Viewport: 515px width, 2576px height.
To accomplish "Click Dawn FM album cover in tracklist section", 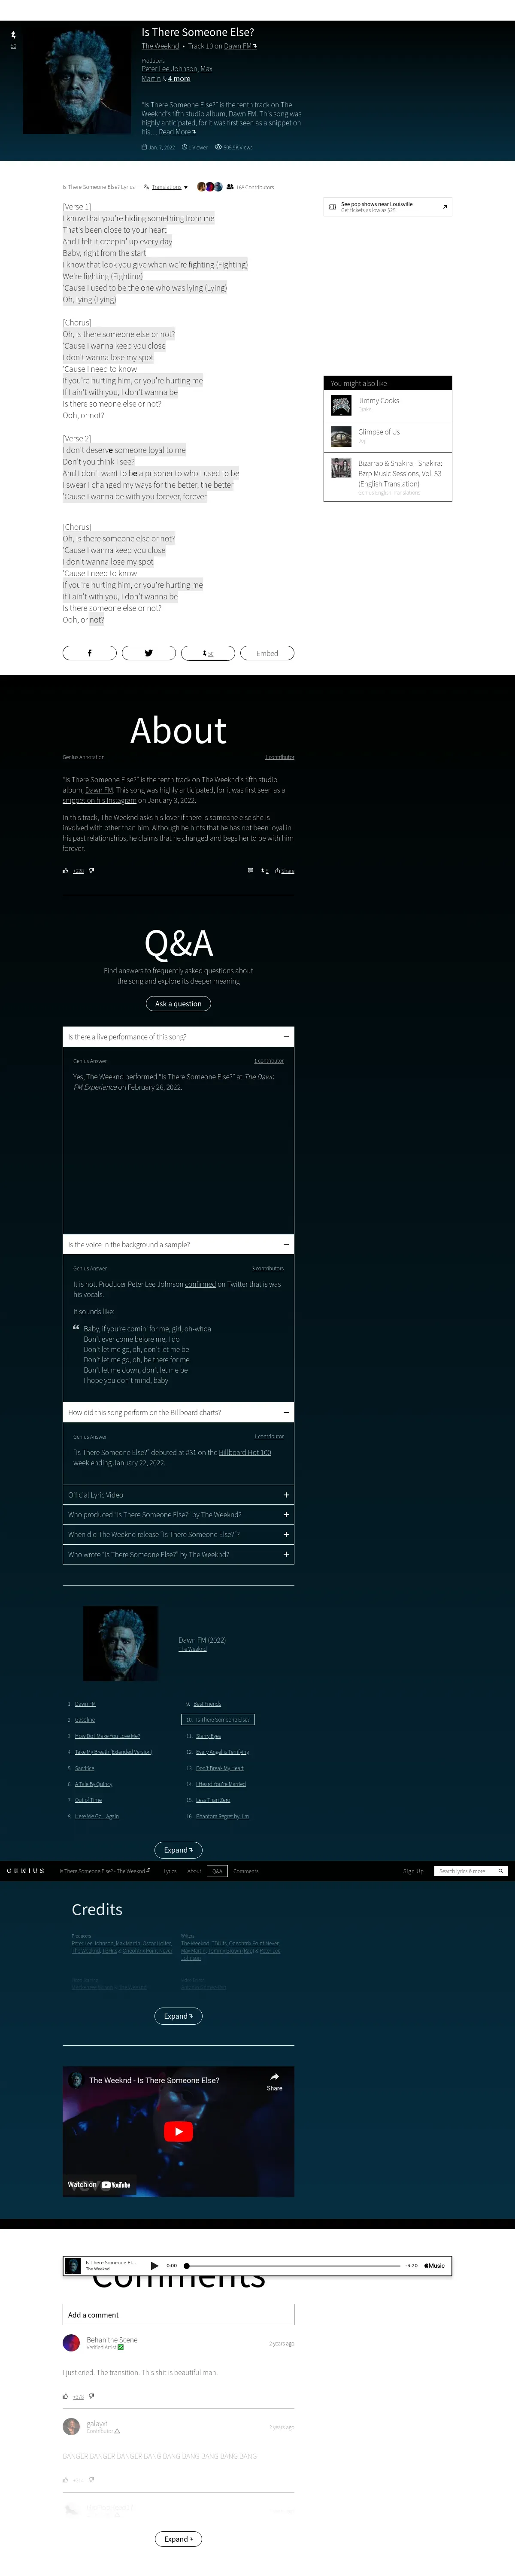I will [x=120, y=1643].
